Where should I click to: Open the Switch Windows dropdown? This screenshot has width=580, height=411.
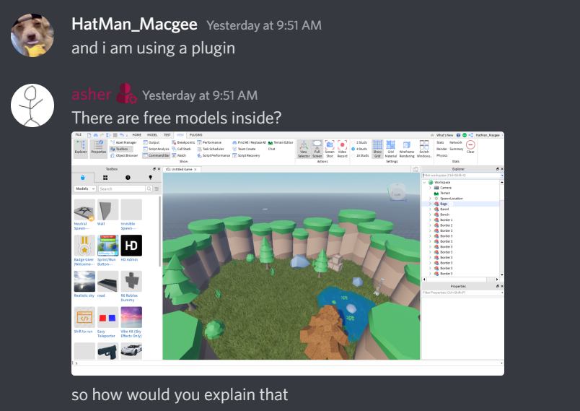point(424,149)
